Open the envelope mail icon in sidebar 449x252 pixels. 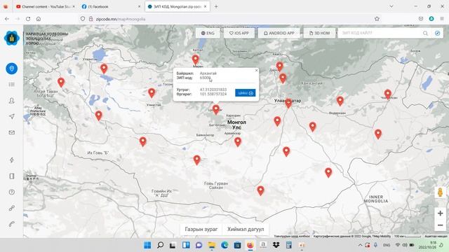click(11, 132)
